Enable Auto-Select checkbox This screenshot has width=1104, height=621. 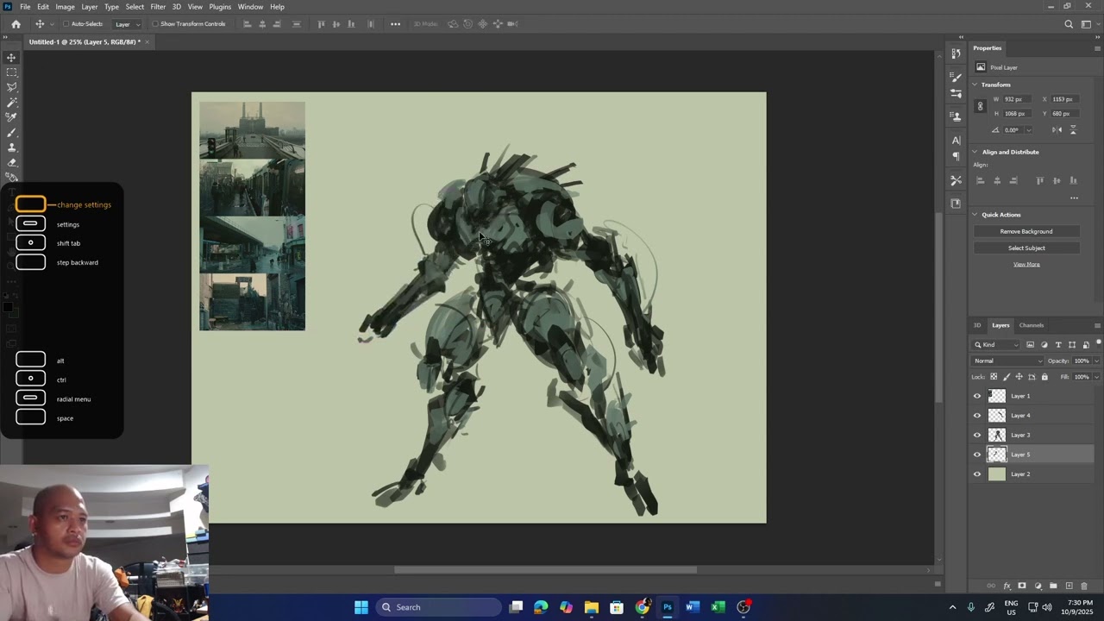[66, 24]
